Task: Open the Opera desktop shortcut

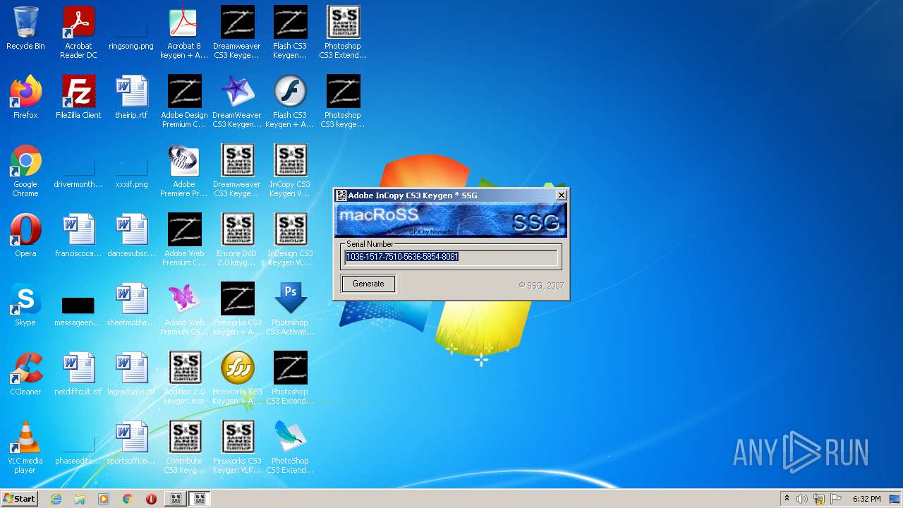Action: (25, 236)
